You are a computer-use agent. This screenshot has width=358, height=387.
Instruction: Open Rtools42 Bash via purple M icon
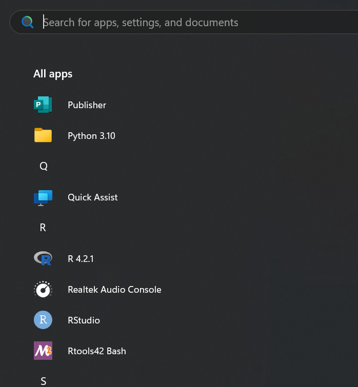43,351
